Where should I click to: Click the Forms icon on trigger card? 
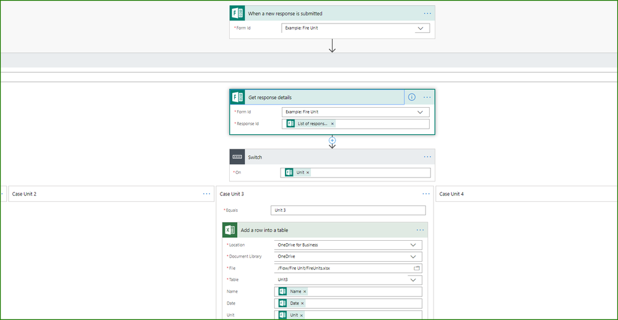click(x=237, y=13)
